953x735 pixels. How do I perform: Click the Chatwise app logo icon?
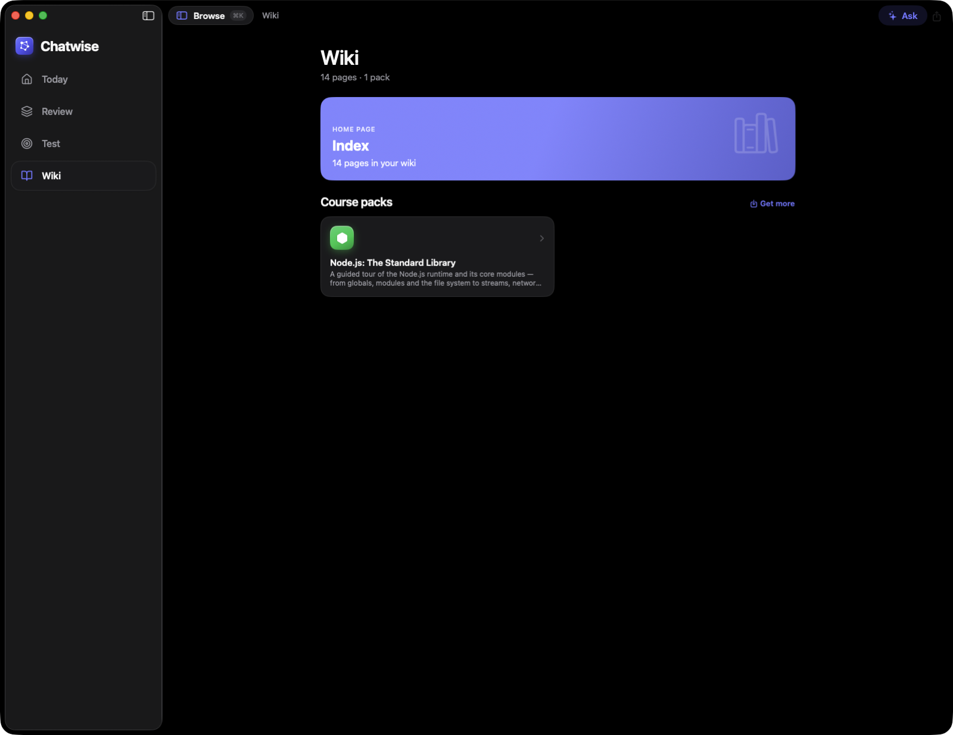24,46
